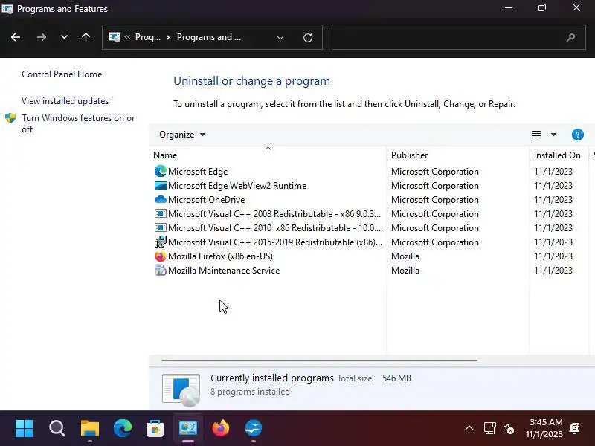The height and width of the screenshot is (446, 595).
Task: Select the Mozilla Firefox icon in list
Action: (161, 256)
